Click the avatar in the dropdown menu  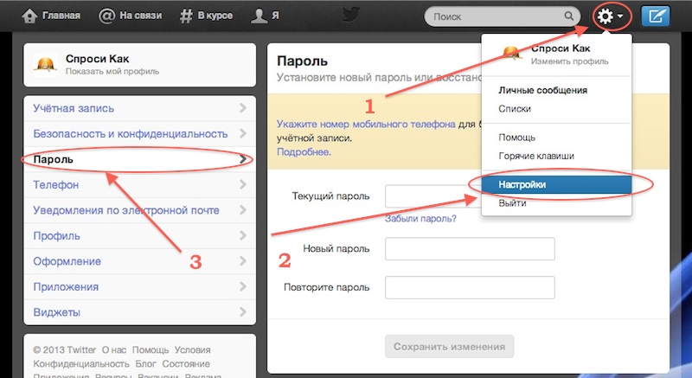(511, 54)
